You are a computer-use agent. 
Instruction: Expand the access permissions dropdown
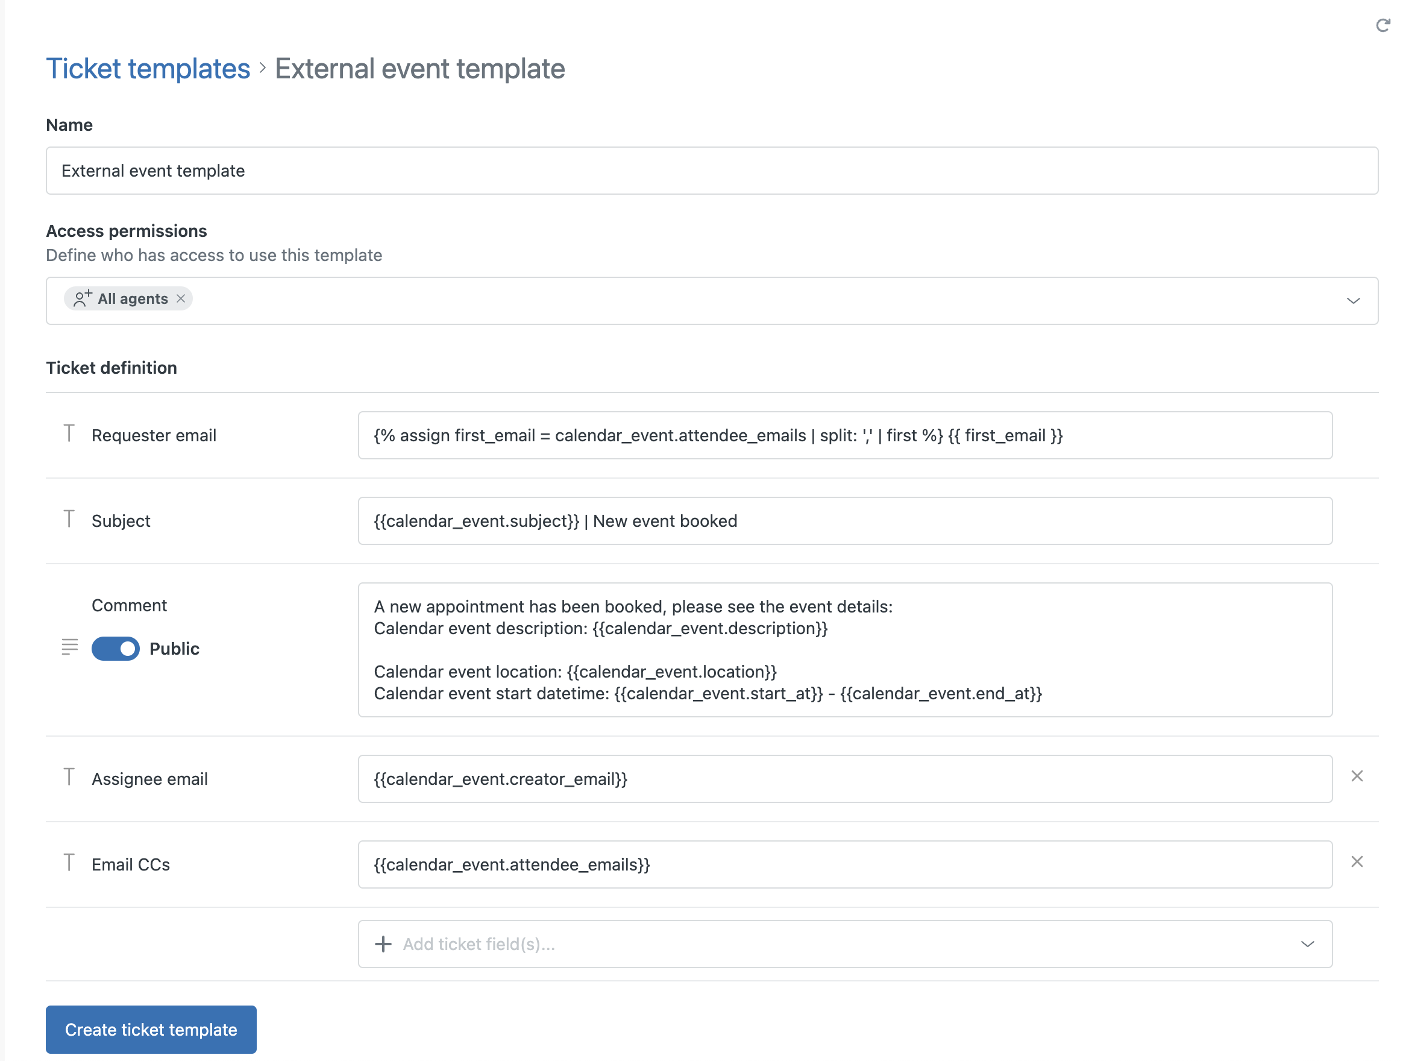click(1354, 301)
